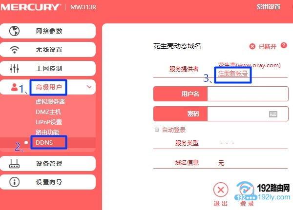The image size is (293, 210).
Task: Click the sliders icon for 上网控制
Action: (14, 68)
